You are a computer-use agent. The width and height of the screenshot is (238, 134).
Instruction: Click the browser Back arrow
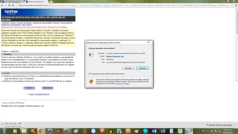pyautogui.click(x=2, y=5)
